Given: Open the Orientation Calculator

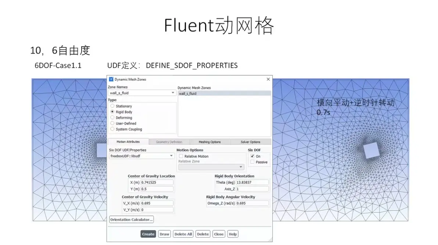Looking at the screenshot, I should [x=131, y=220].
